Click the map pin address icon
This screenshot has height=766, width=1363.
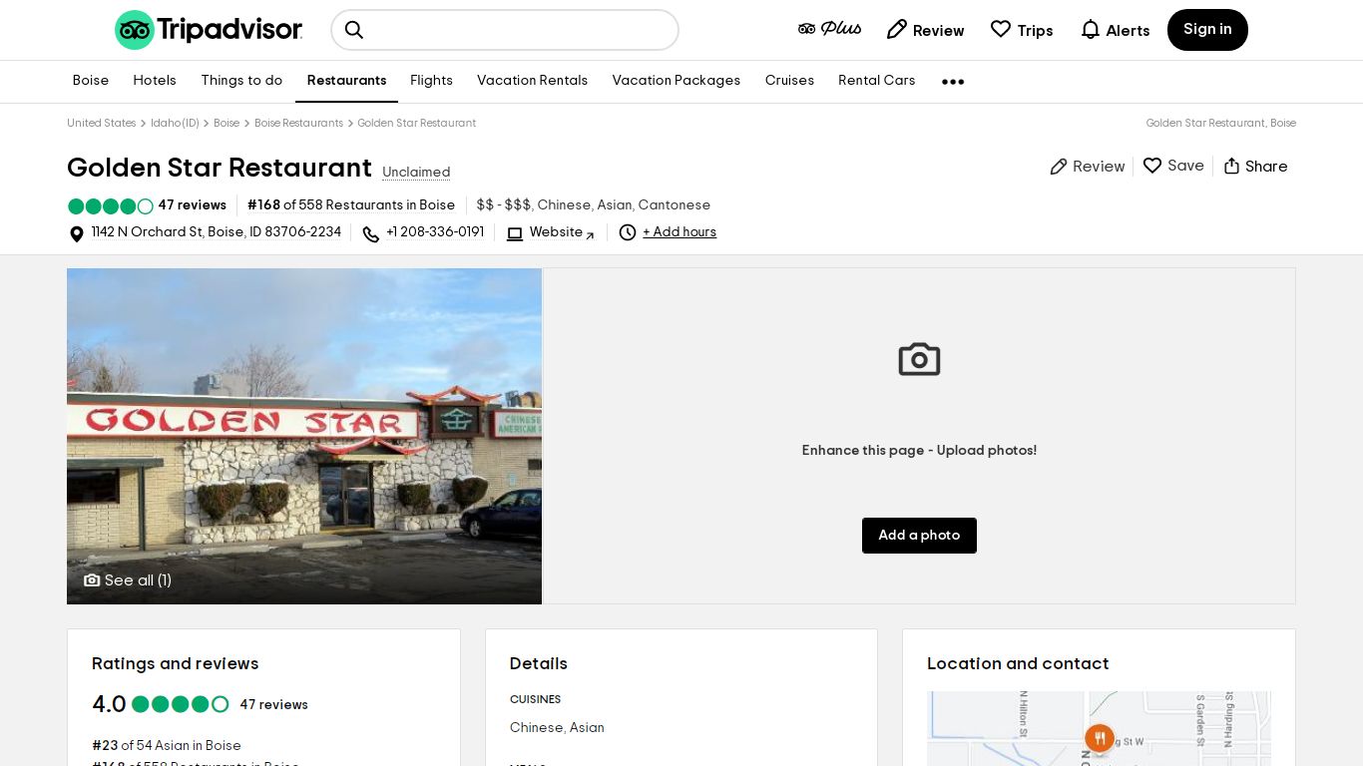point(76,234)
